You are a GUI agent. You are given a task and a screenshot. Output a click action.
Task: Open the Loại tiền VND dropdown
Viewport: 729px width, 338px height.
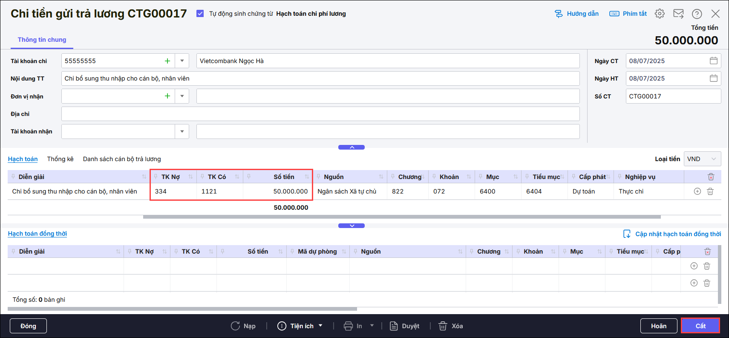pos(702,159)
